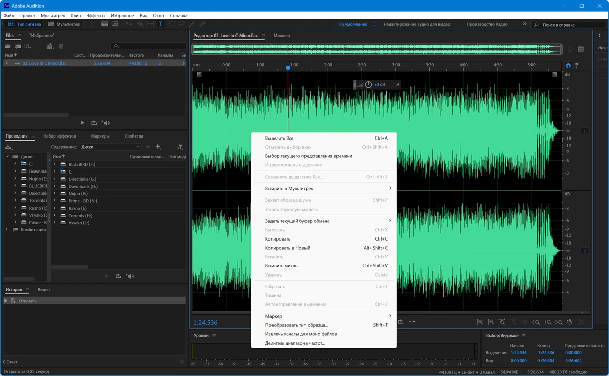Select Производство Радио workspace
609x376 pixels.
click(487, 24)
